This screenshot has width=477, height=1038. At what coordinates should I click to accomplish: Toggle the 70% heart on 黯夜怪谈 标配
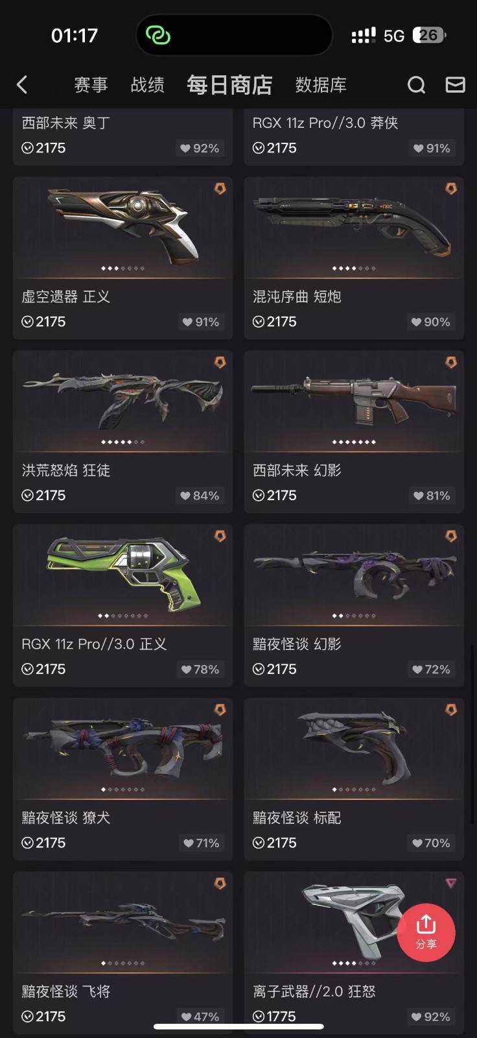(x=431, y=843)
